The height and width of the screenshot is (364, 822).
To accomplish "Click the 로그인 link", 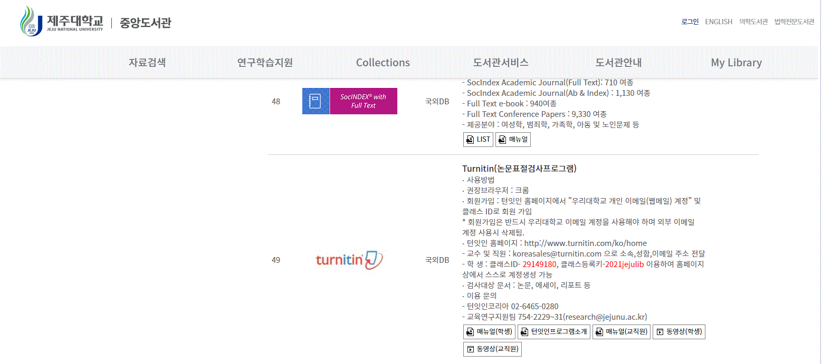I will click(x=690, y=22).
